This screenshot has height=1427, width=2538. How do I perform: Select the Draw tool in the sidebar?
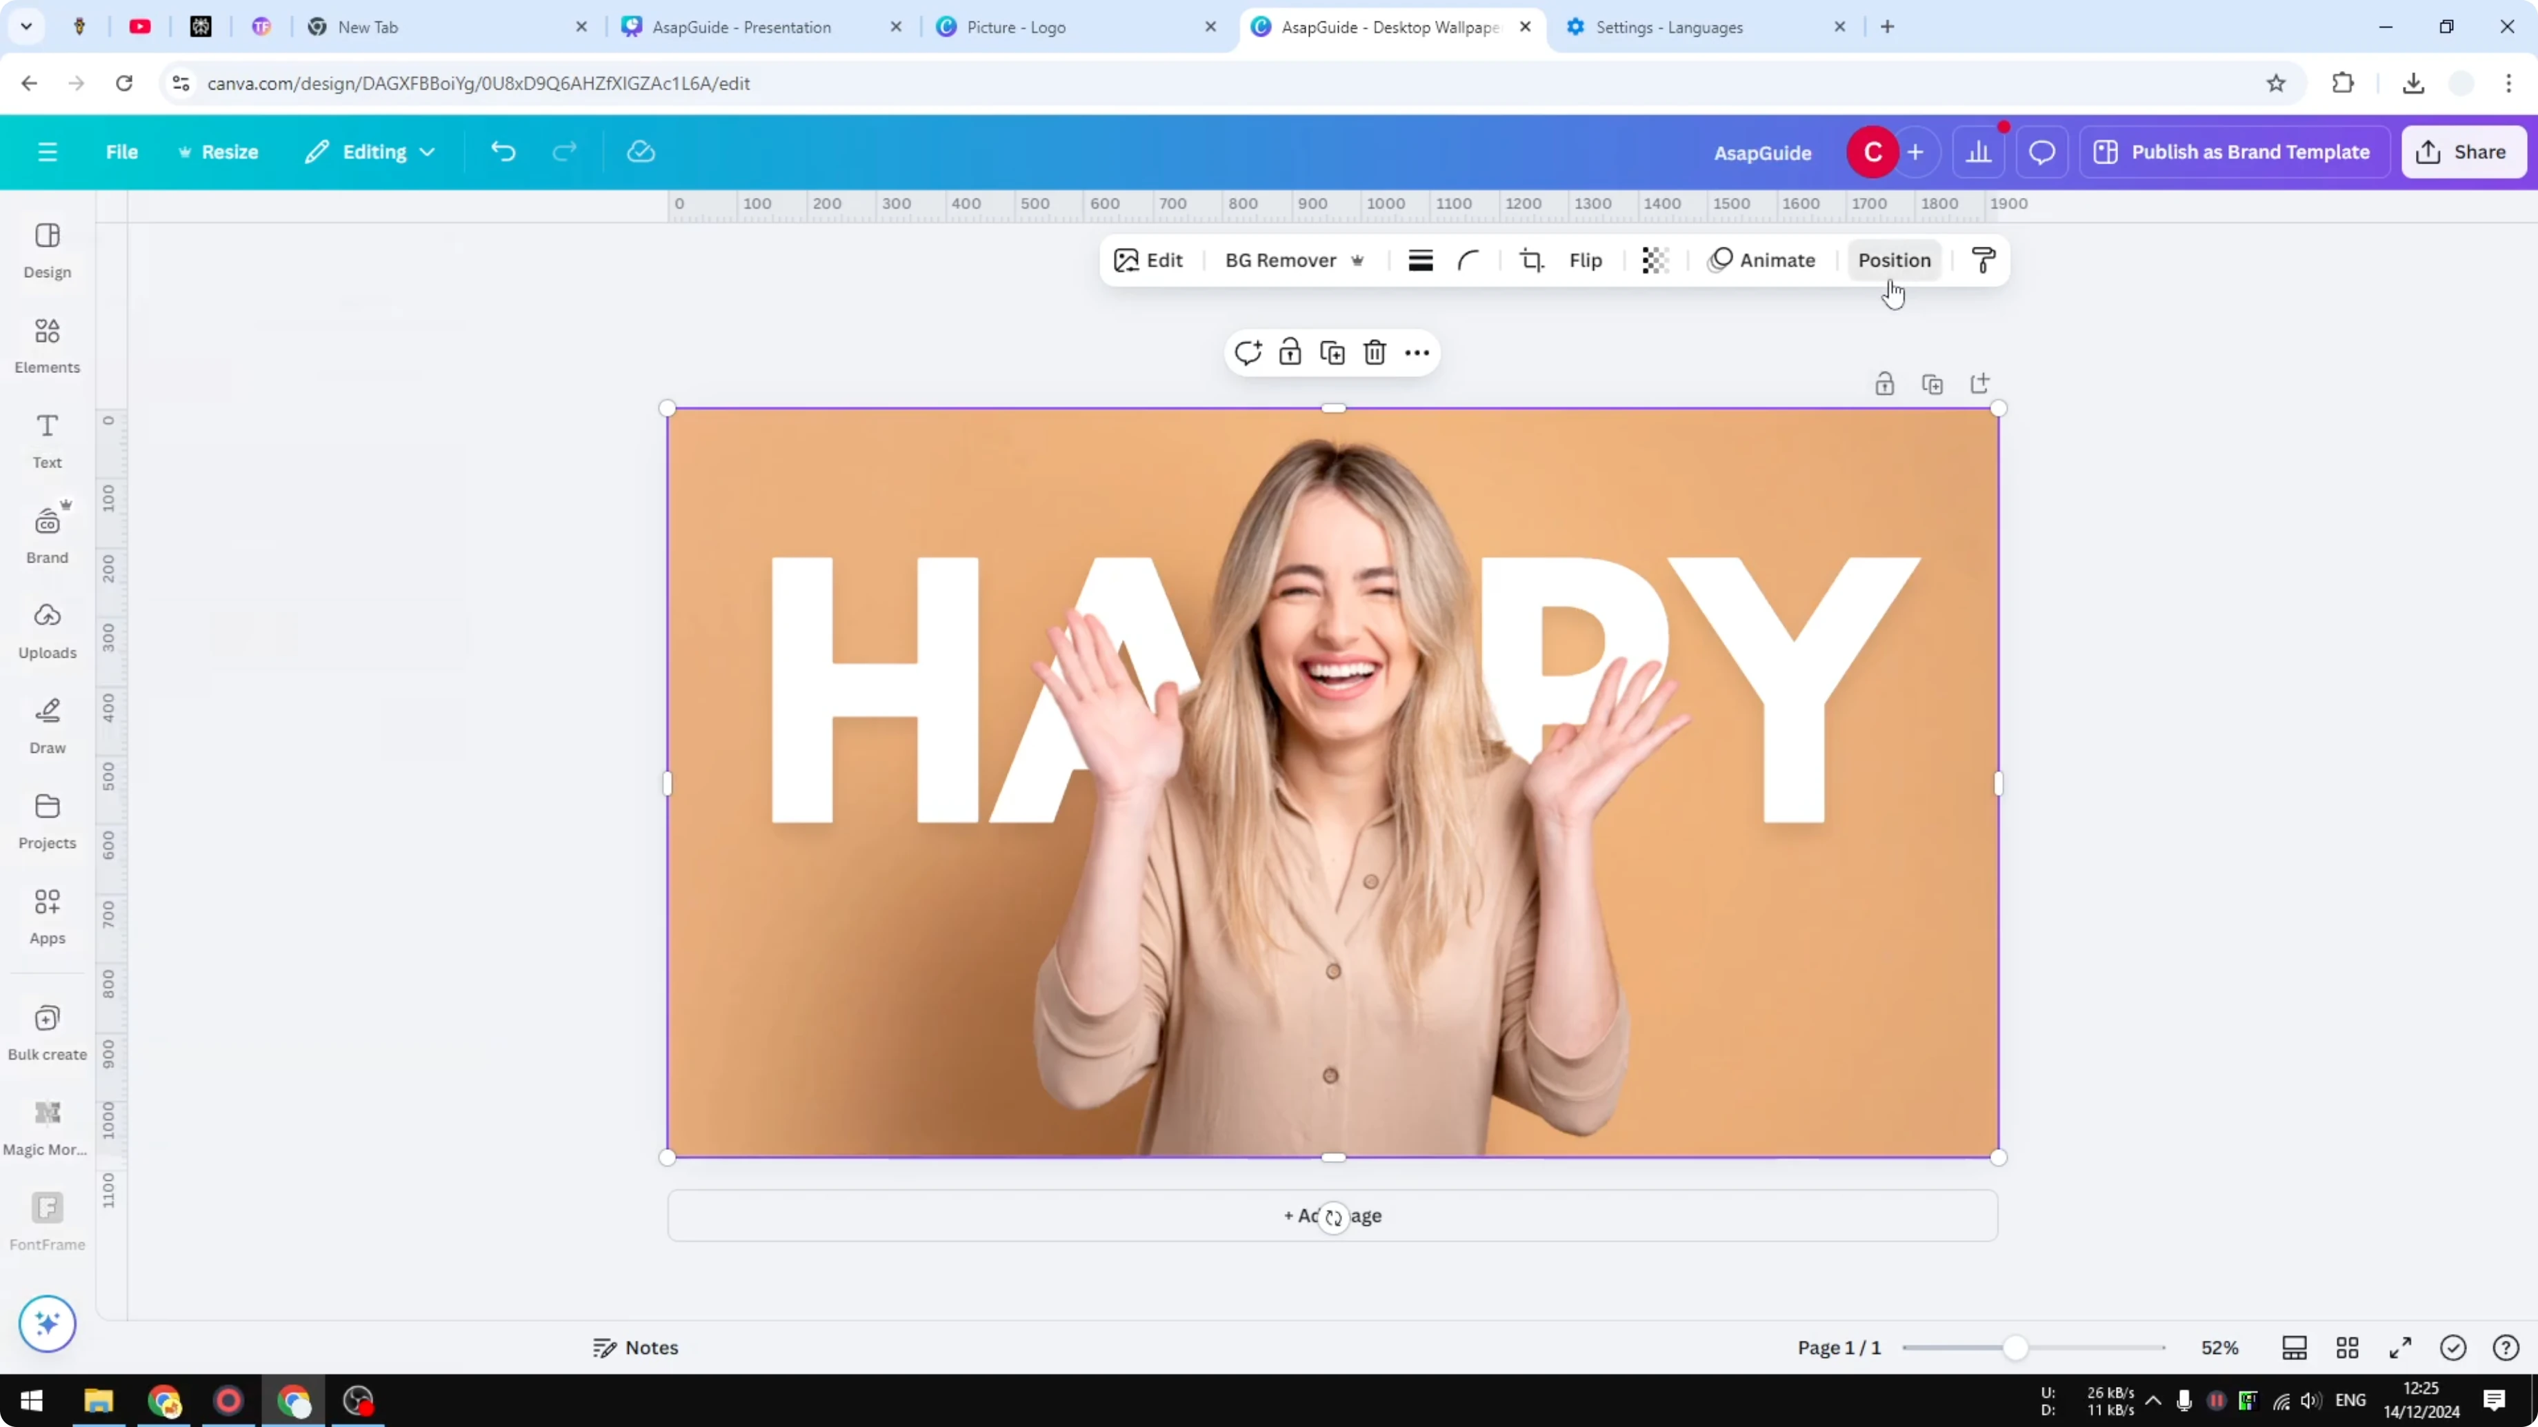tap(46, 726)
